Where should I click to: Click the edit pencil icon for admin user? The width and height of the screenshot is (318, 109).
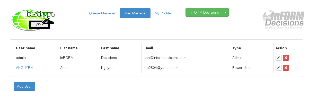point(278,58)
